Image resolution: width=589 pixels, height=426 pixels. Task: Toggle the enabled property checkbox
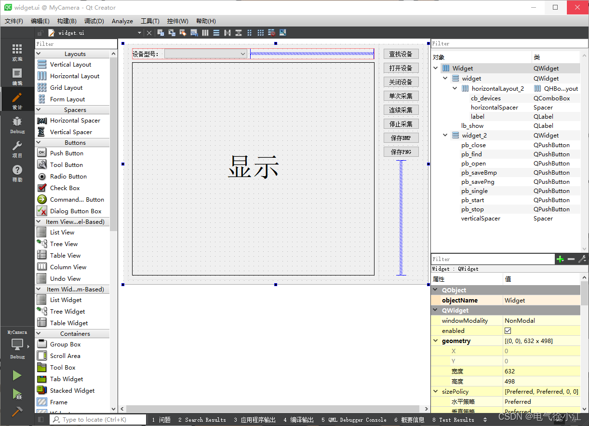[508, 331]
